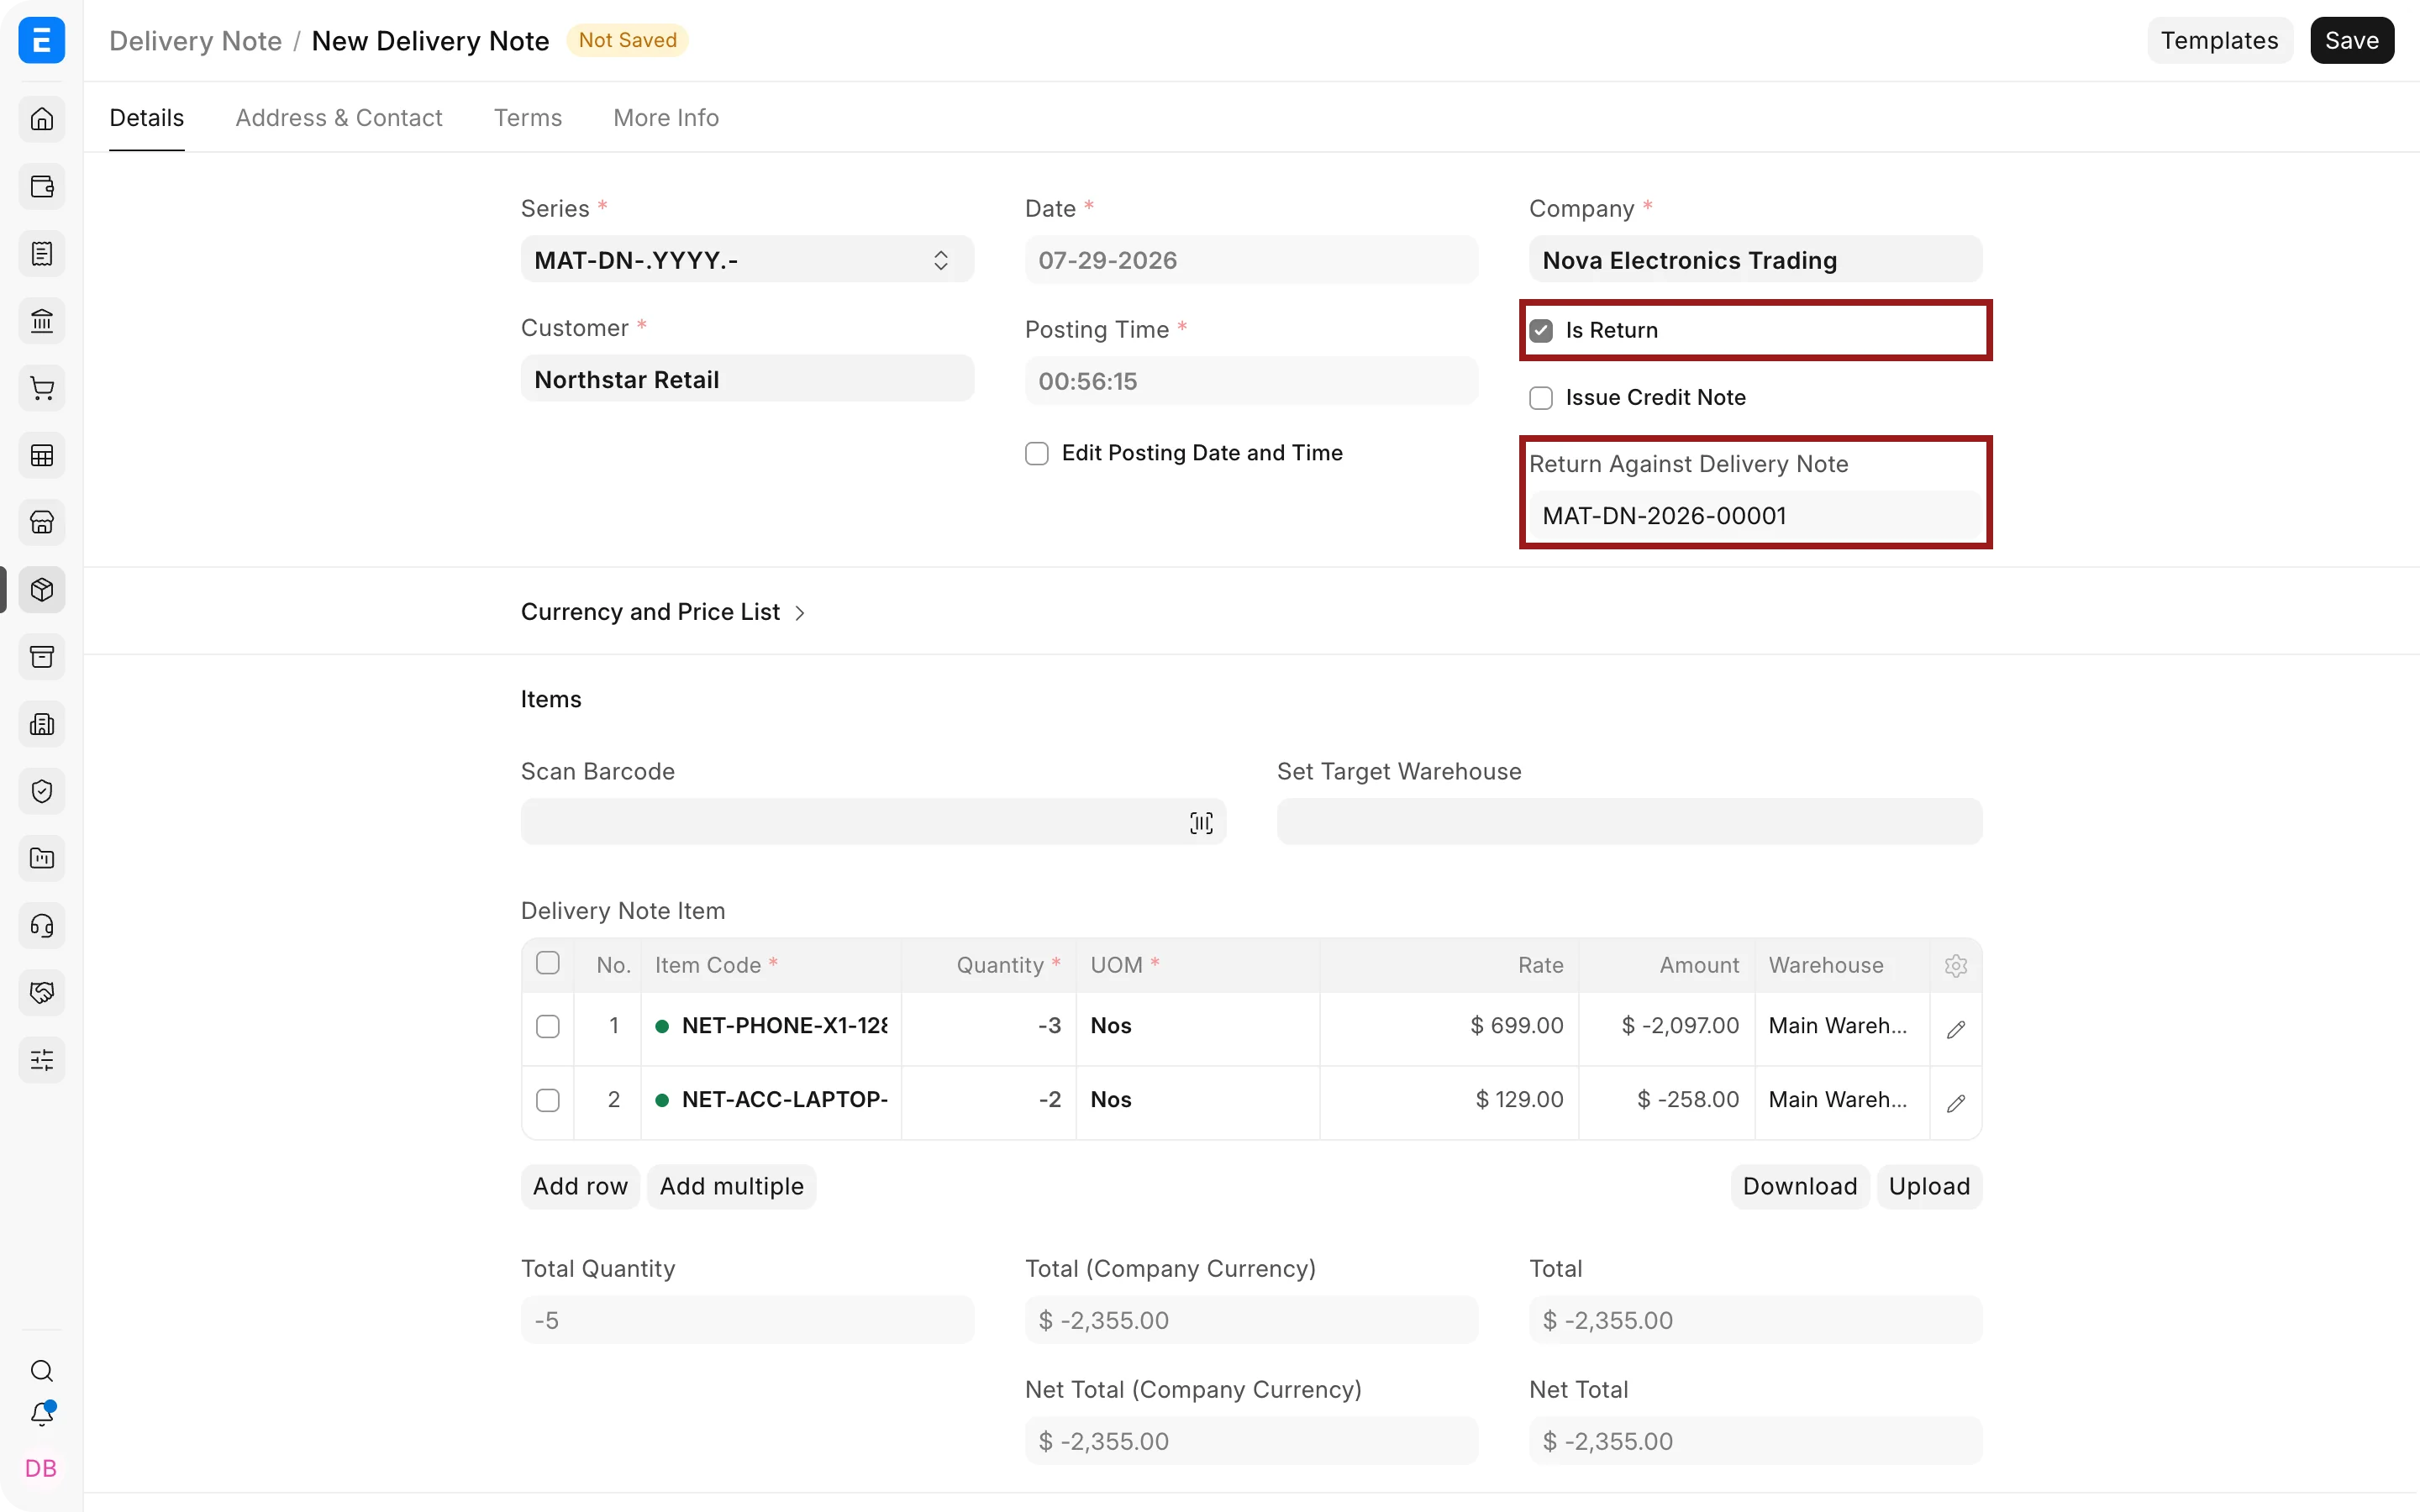The width and height of the screenshot is (2420, 1512).
Task: Open the shopping cart sidebar icon
Action: pos(42,388)
